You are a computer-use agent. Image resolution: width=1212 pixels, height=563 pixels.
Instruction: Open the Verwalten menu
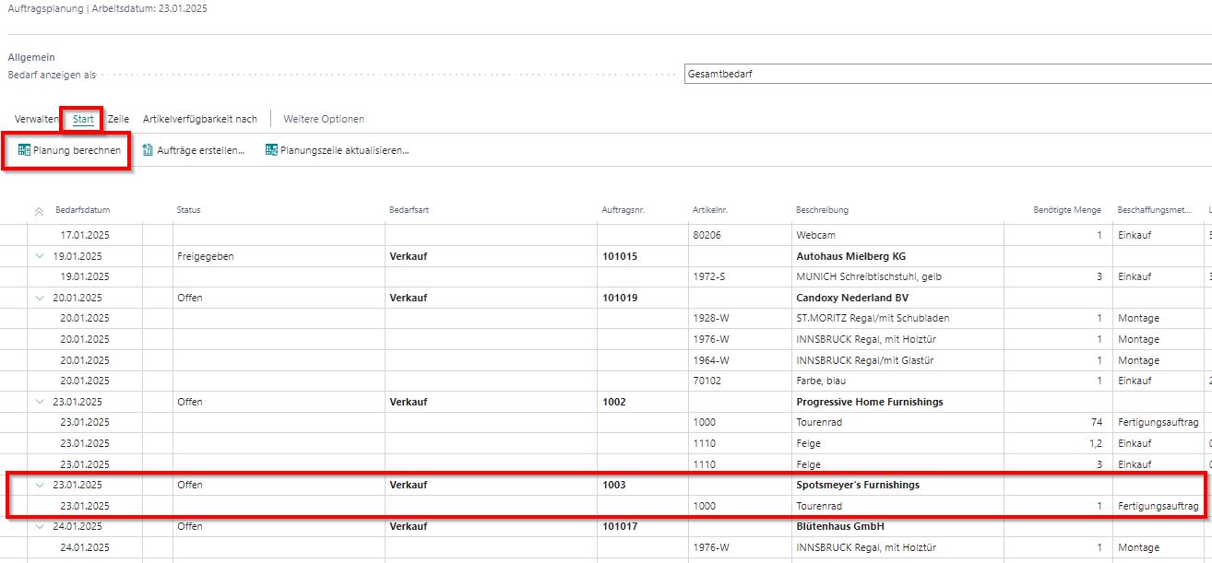[37, 119]
